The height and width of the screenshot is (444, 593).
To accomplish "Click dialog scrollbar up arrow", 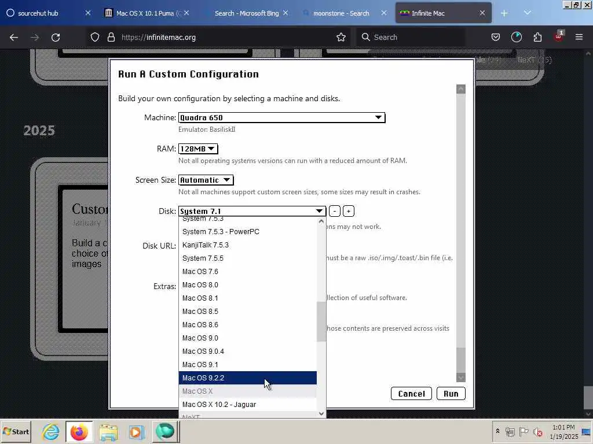I will point(460,89).
